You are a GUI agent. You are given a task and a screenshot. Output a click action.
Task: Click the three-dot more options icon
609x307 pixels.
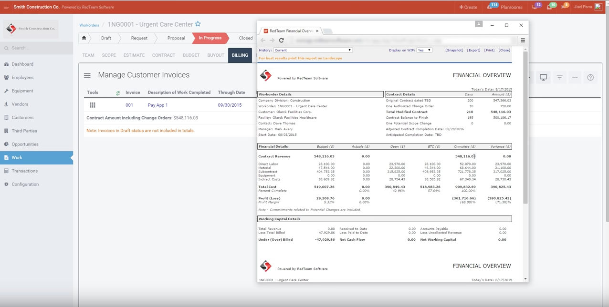[x=575, y=77]
